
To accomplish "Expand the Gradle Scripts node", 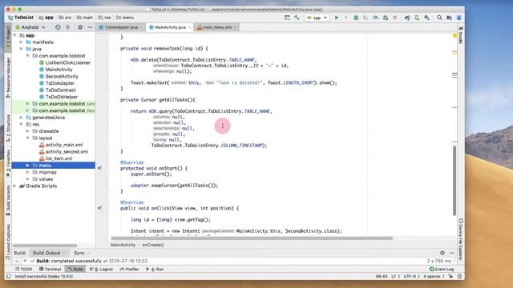I will [x=15, y=186].
